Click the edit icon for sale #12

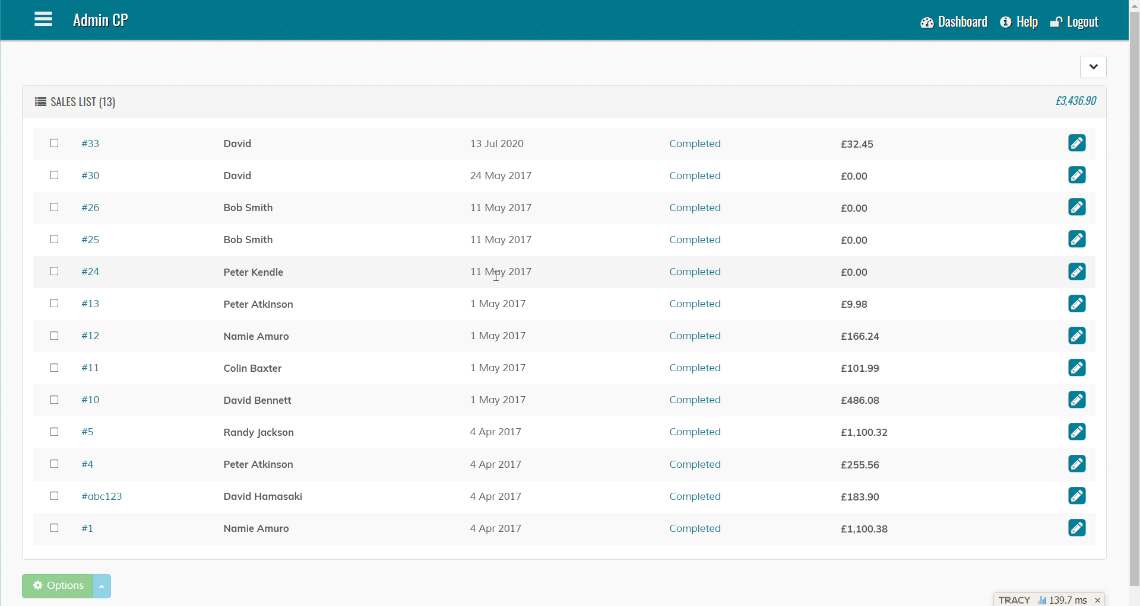[x=1076, y=336]
